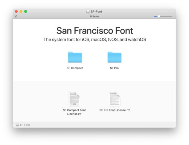
Task: Click the disk proxy icon in title bar
Action: click(x=88, y=12)
